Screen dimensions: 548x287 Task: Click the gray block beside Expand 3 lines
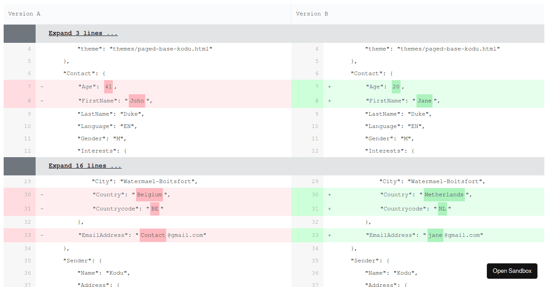pos(19,33)
